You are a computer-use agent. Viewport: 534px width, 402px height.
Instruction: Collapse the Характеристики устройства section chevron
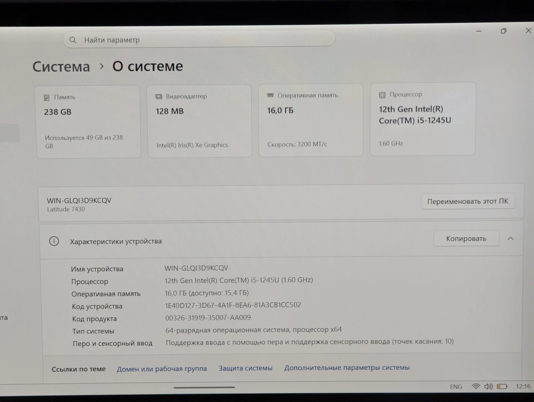pos(511,238)
